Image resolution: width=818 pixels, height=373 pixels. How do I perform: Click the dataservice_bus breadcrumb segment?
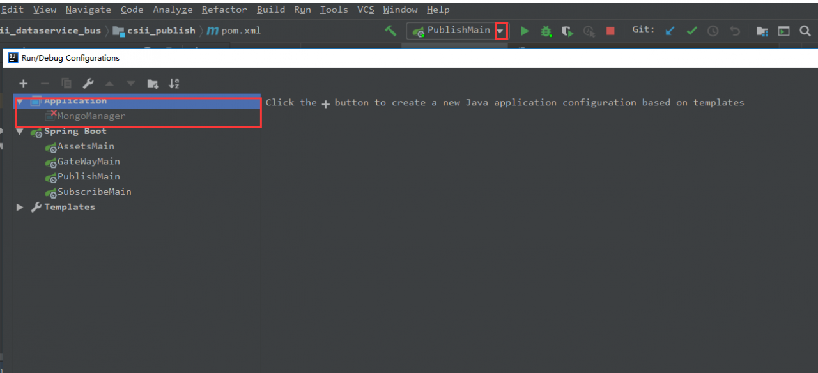point(50,31)
